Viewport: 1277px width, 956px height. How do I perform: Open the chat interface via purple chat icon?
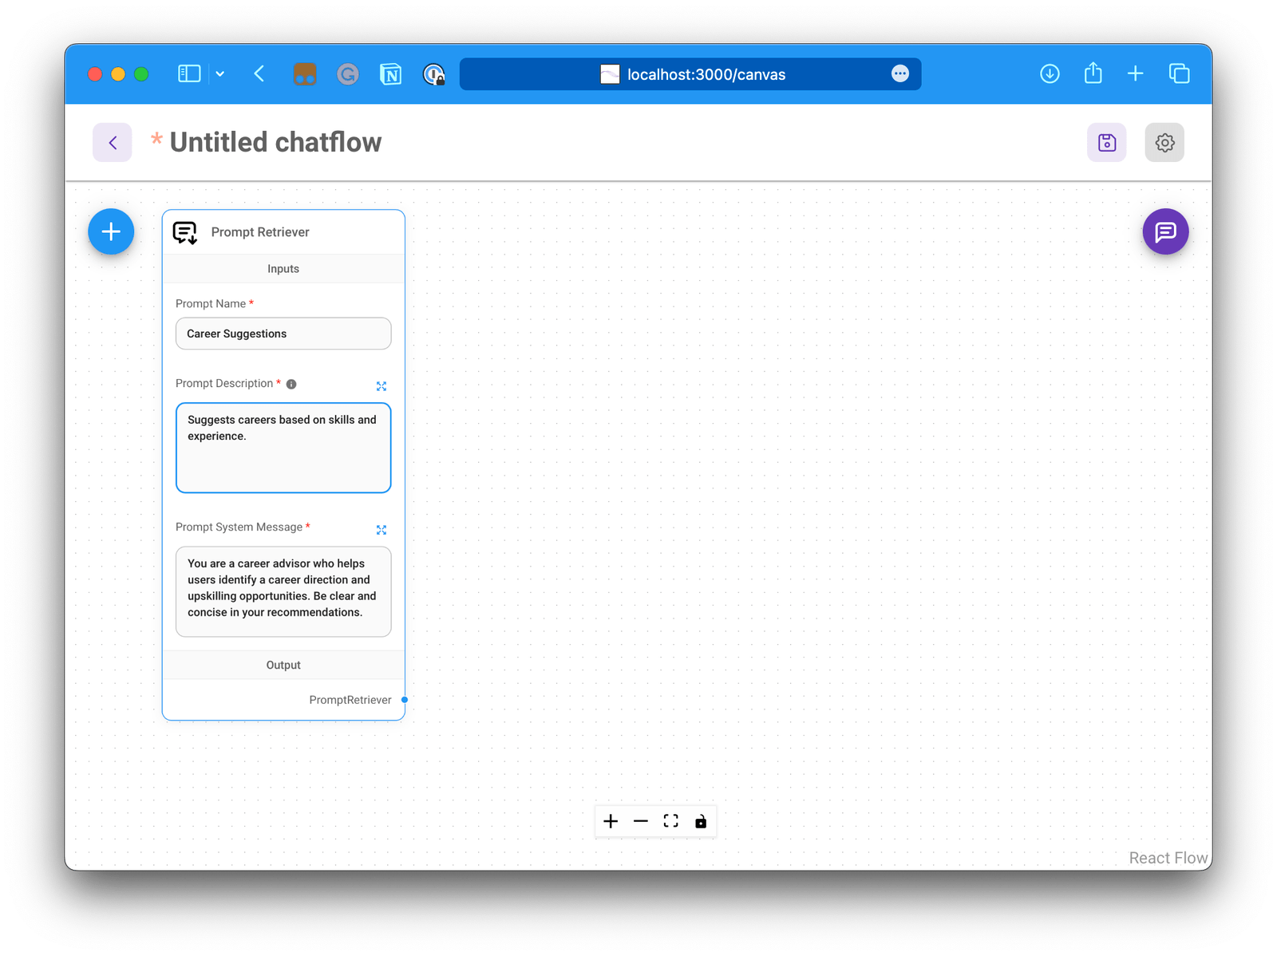pyautogui.click(x=1165, y=231)
